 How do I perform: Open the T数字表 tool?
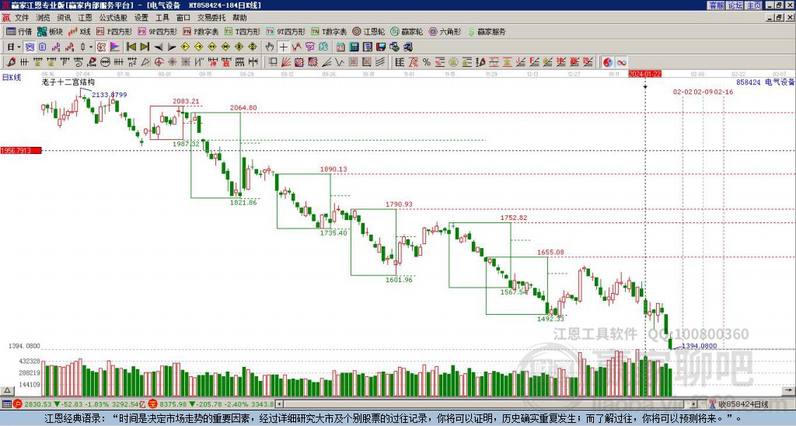coord(329,31)
